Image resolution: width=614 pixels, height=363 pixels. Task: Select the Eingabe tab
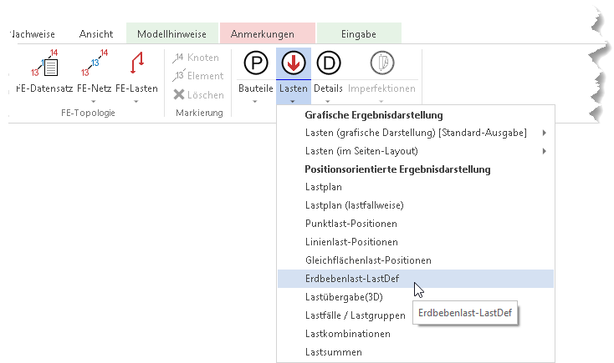(x=359, y=34)
